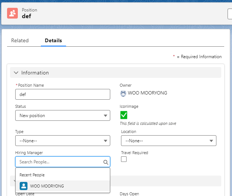Image resolution: width=232 pixels, height=196 pixels.
Task: Collapse the Information section chevron
Action: (x=16, y=73)
